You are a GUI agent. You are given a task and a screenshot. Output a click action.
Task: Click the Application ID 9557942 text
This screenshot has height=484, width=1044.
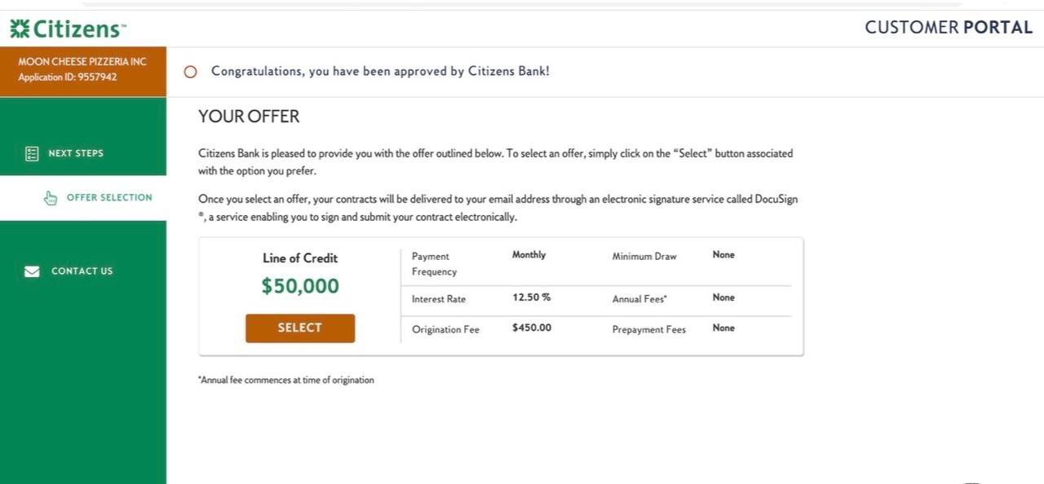68,77
